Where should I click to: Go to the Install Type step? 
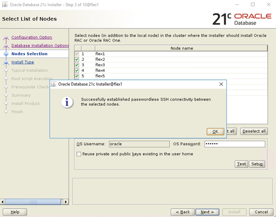pos(23,62)
